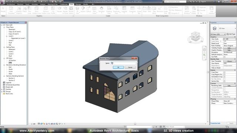
Task: Select the Cut Profile tool
Action: point(53,10)
